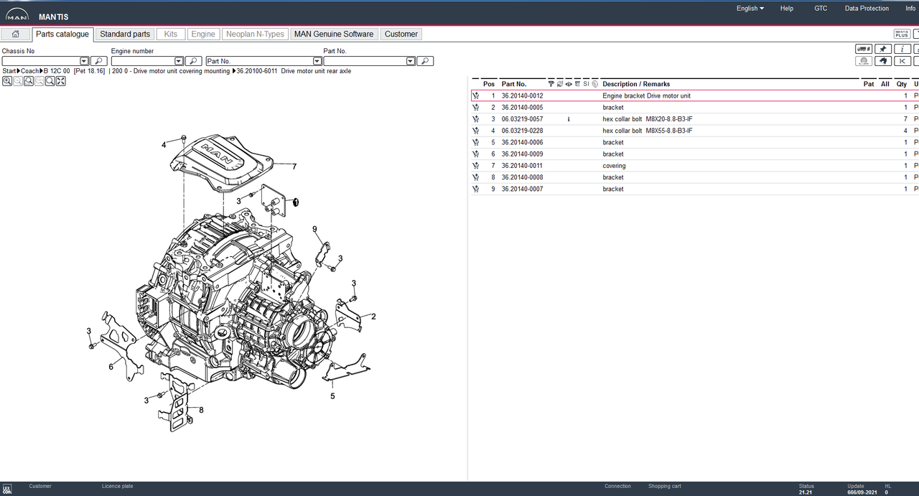Click the jump-to-first arrow icon

point(902,61)
